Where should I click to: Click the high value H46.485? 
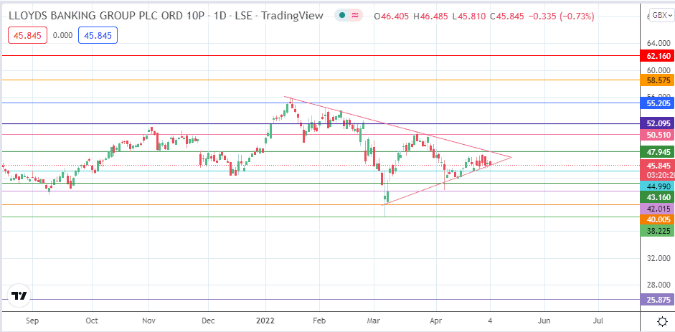[432, 16]
